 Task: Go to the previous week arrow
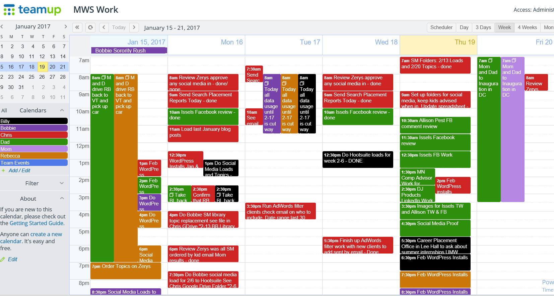[104, 27]
